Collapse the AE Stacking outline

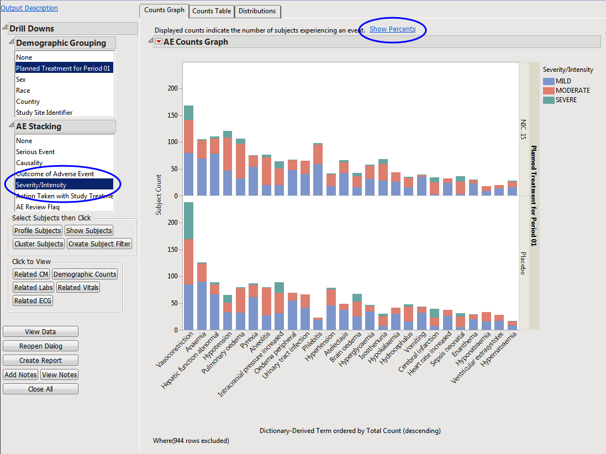(x=12, y=126)
